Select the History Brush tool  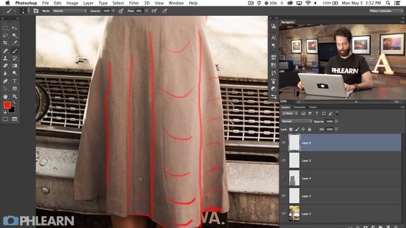click(x=15, y=58)
